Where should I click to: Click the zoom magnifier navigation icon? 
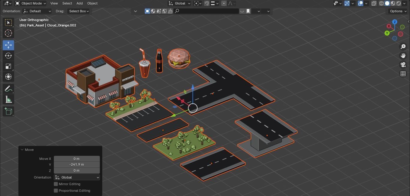[x=403, y=47]
